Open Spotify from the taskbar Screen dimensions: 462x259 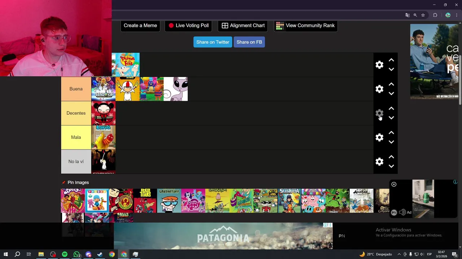tap(65, 254)
